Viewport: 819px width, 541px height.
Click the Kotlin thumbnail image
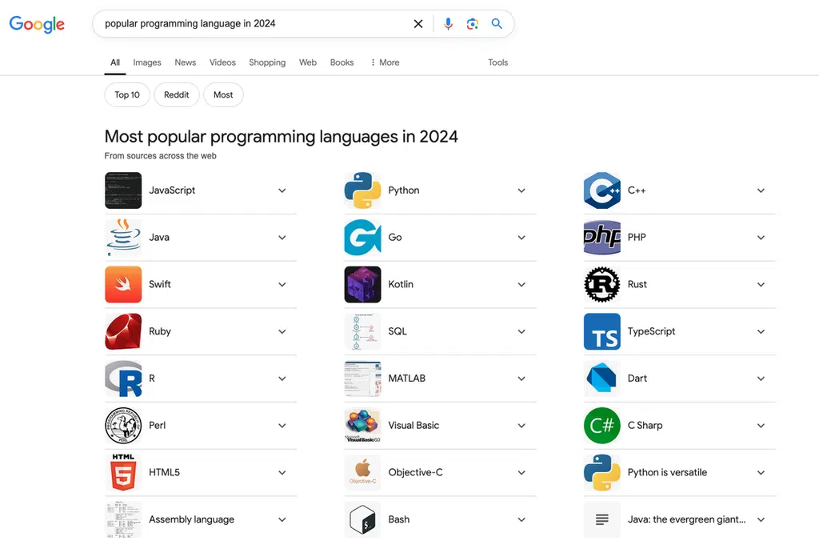(x=362, y=284)
